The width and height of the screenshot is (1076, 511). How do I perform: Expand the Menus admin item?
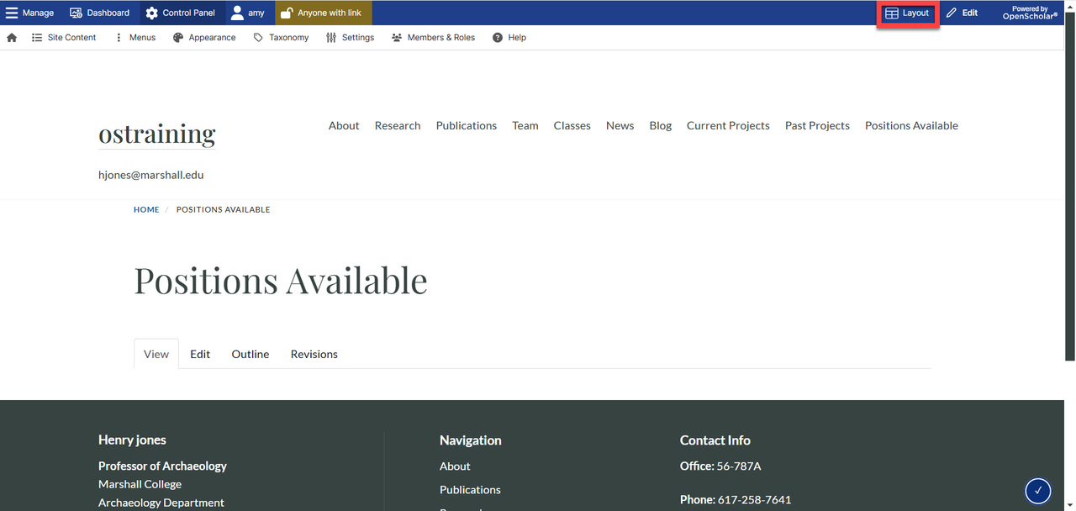point(134,38)
